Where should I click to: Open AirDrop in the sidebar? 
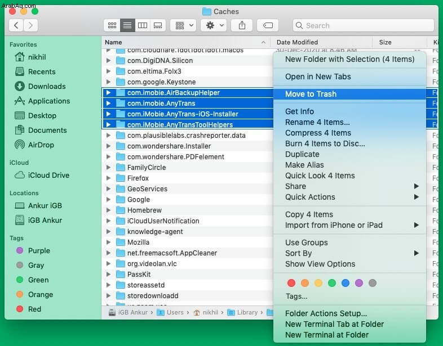(x=34, y=145)
